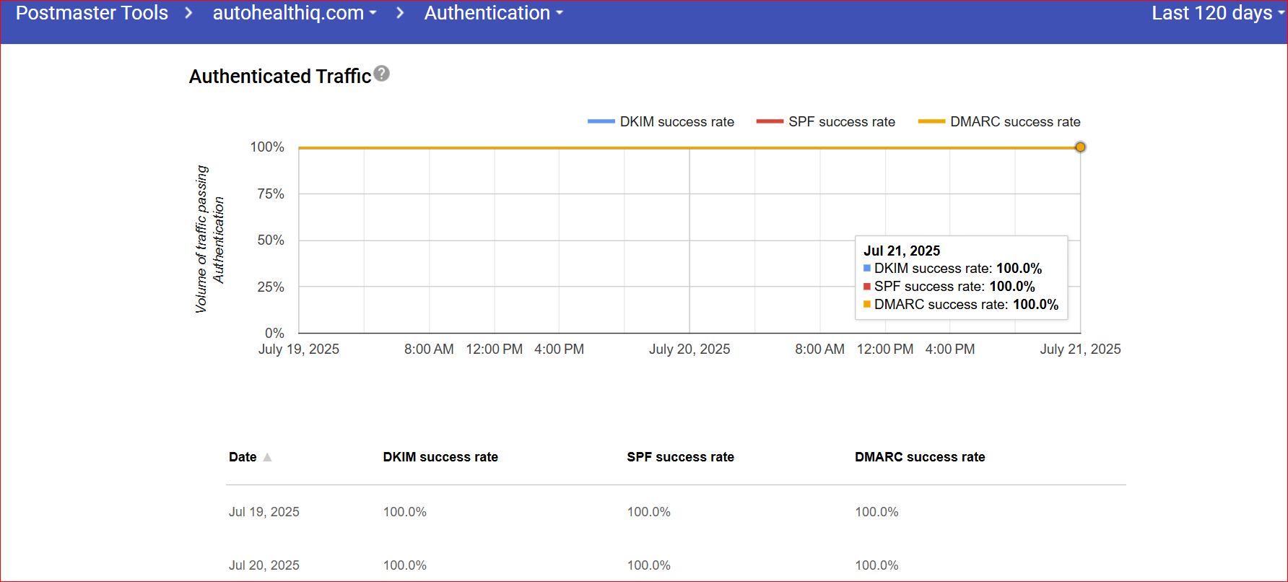Click the DMARC success rate legend item
This screenshot has height=582, width=1288.
(x=1014, y=122)
